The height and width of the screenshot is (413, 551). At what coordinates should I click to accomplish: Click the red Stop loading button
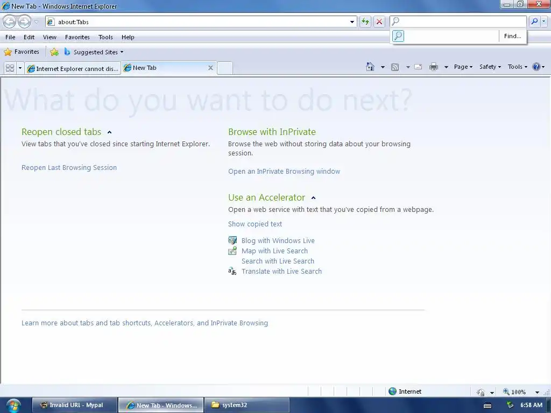tap(379, 22)
